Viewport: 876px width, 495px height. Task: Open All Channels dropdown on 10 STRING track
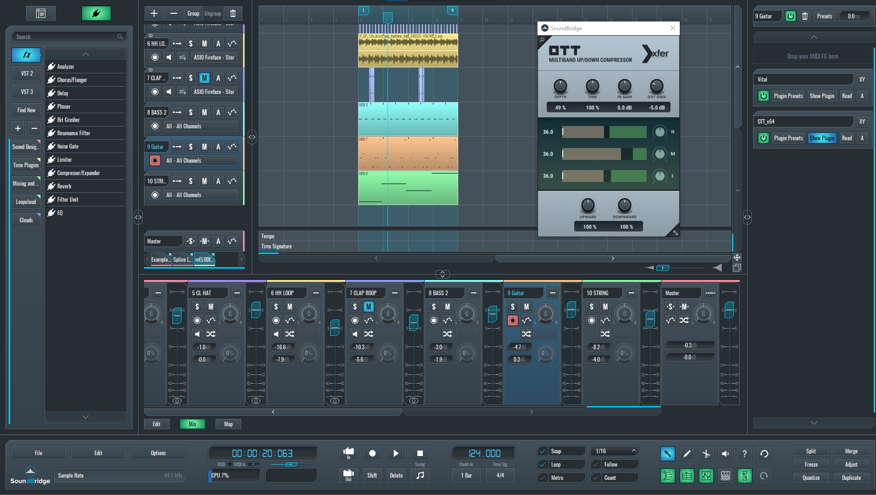(x=200, y=195)
